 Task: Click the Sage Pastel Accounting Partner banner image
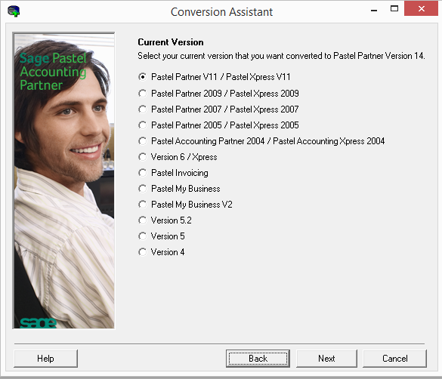pyautogui.click(x=64, y=180)
